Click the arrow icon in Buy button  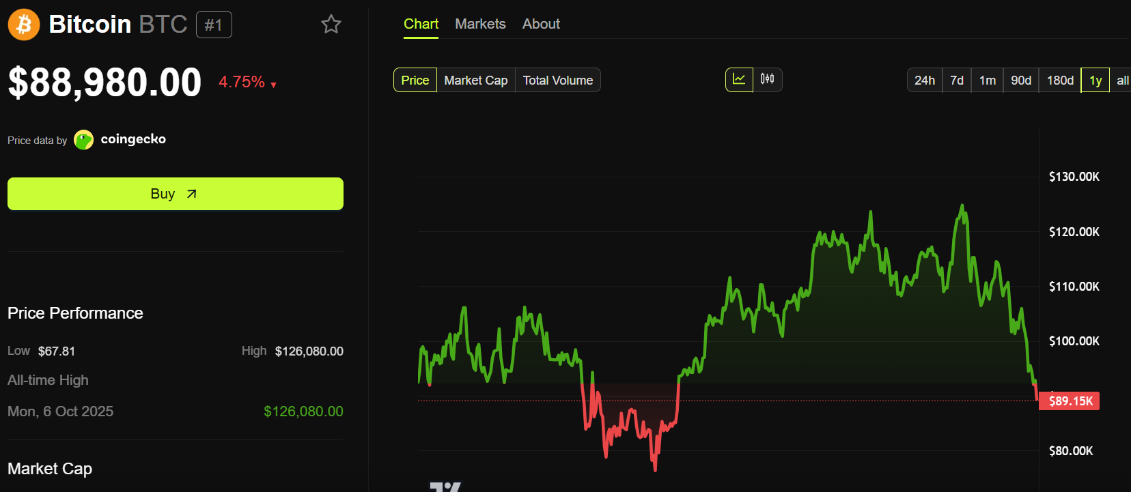tap(192, 194)
